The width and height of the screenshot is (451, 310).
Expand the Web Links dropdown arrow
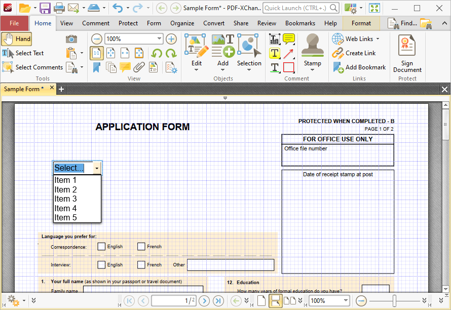click(378, 39)
